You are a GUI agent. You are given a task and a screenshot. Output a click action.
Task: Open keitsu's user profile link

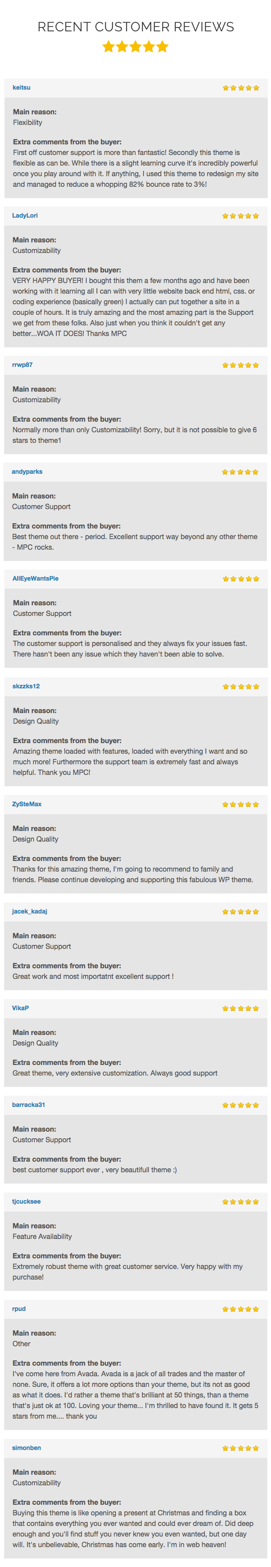pyautogui.click(x=21, y=87)
